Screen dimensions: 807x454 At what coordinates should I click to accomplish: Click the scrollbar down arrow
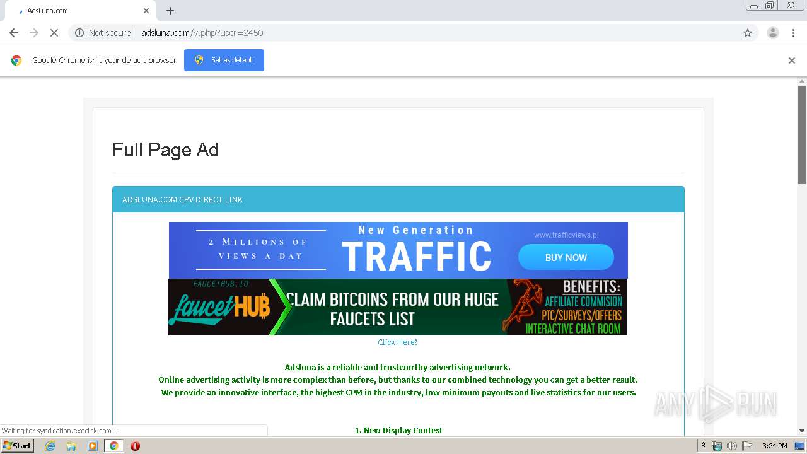(x=802, y=431)
